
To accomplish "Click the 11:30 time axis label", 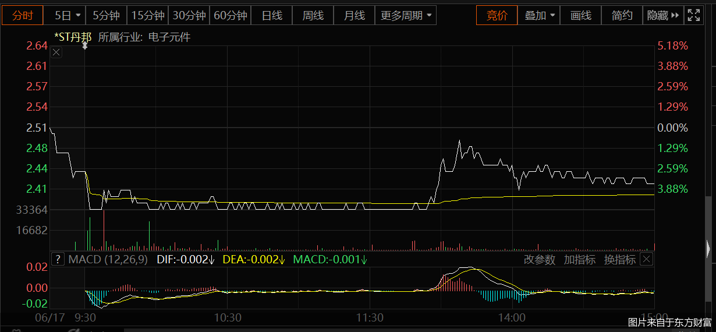I will 370,318.
